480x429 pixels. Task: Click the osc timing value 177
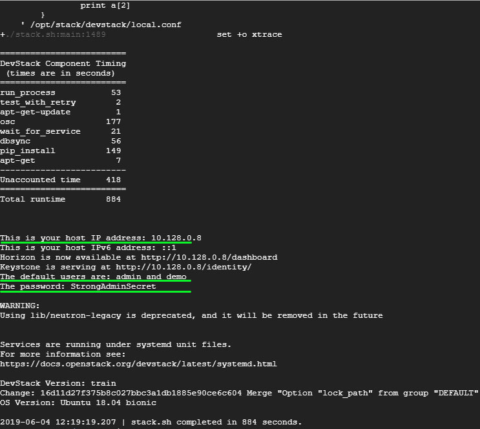coord(113,121)
